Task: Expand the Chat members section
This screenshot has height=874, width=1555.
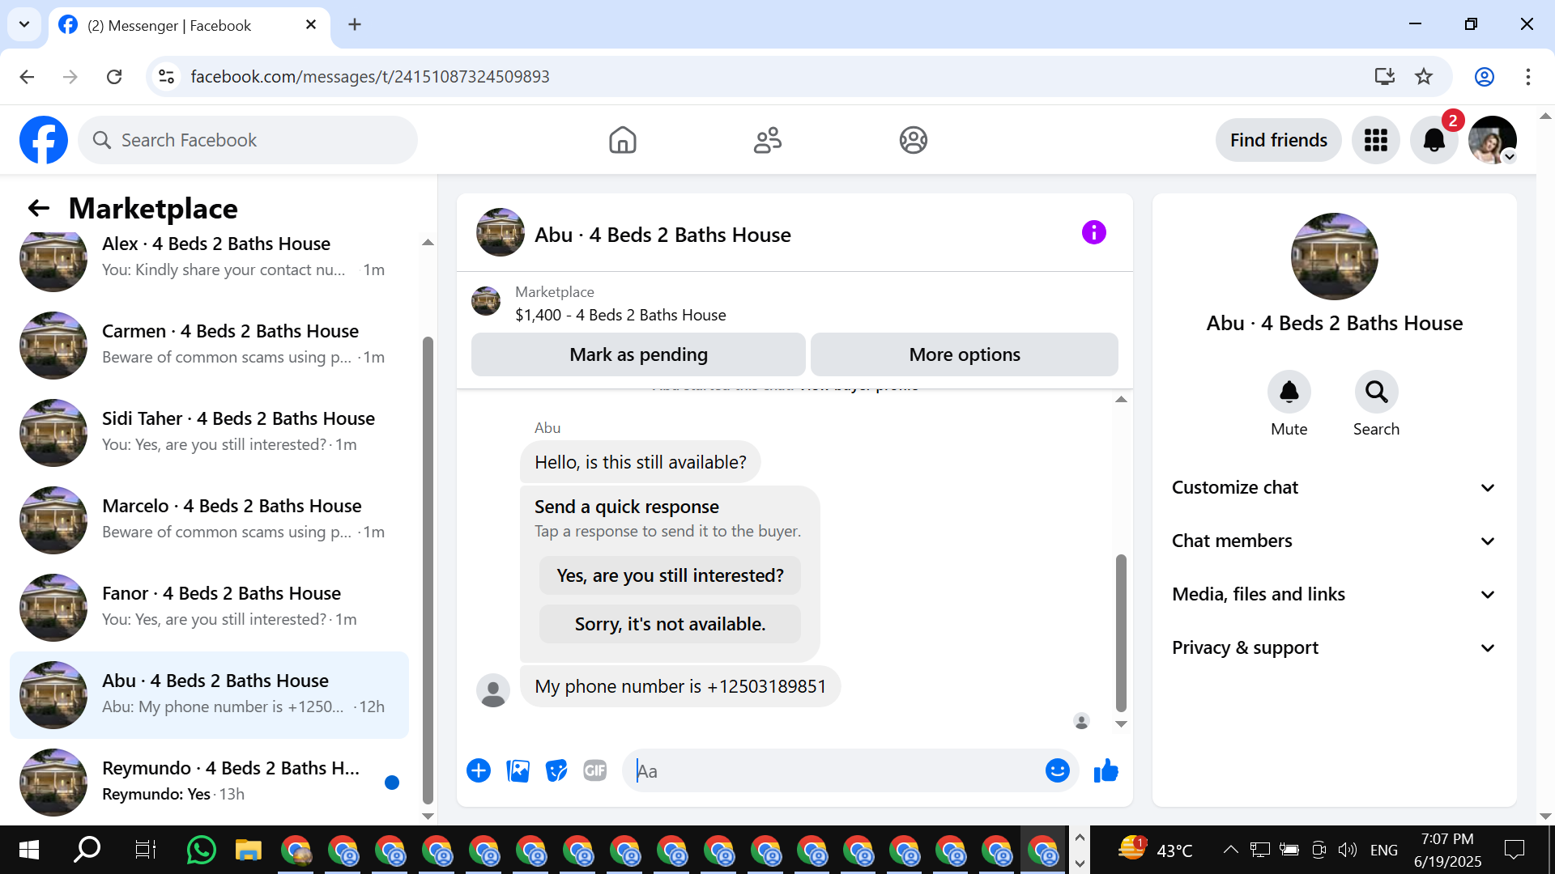Action: pyautogui.click(x=1334, y=541)
